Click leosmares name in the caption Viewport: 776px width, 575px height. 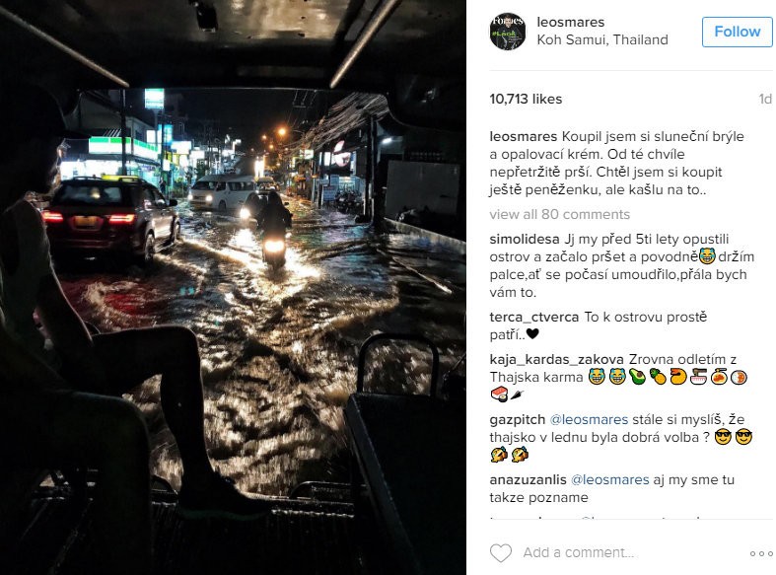[x=524, y=136]
